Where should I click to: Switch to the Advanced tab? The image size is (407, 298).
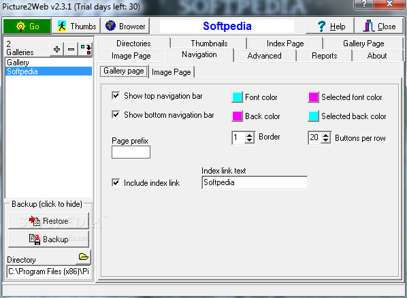coord(264,56)
